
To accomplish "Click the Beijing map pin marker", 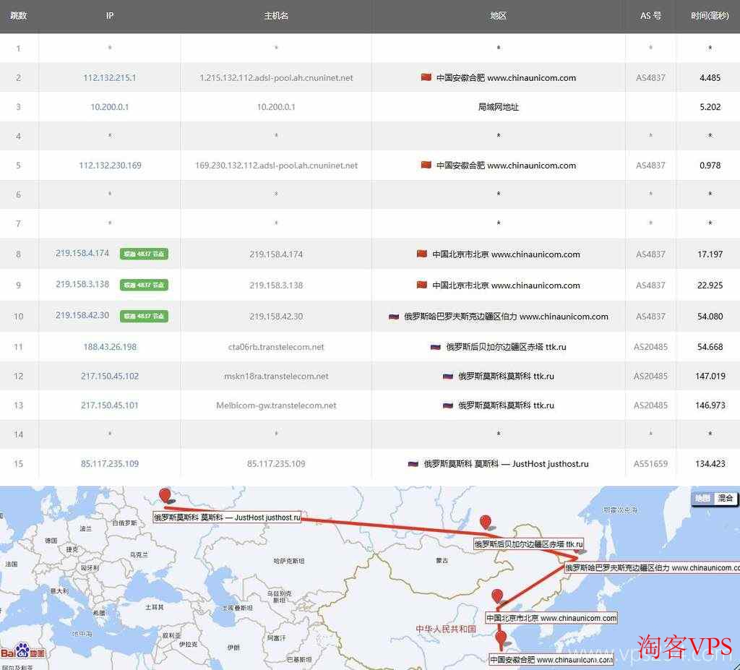I will click(x=497, y=596).
